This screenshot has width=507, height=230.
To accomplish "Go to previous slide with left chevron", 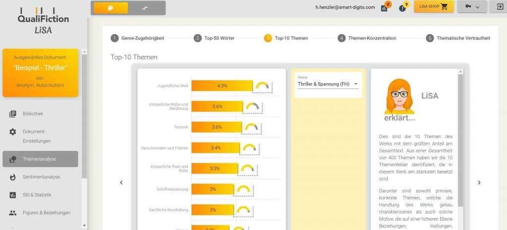I will click(x=121, y=183).
